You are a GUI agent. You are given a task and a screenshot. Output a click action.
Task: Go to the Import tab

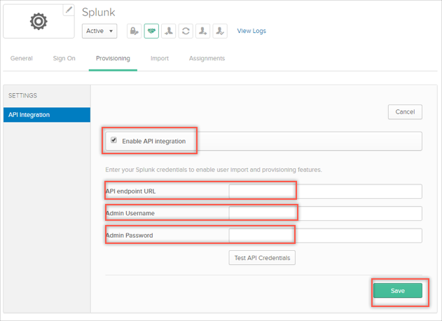click(x=160, y=58)
